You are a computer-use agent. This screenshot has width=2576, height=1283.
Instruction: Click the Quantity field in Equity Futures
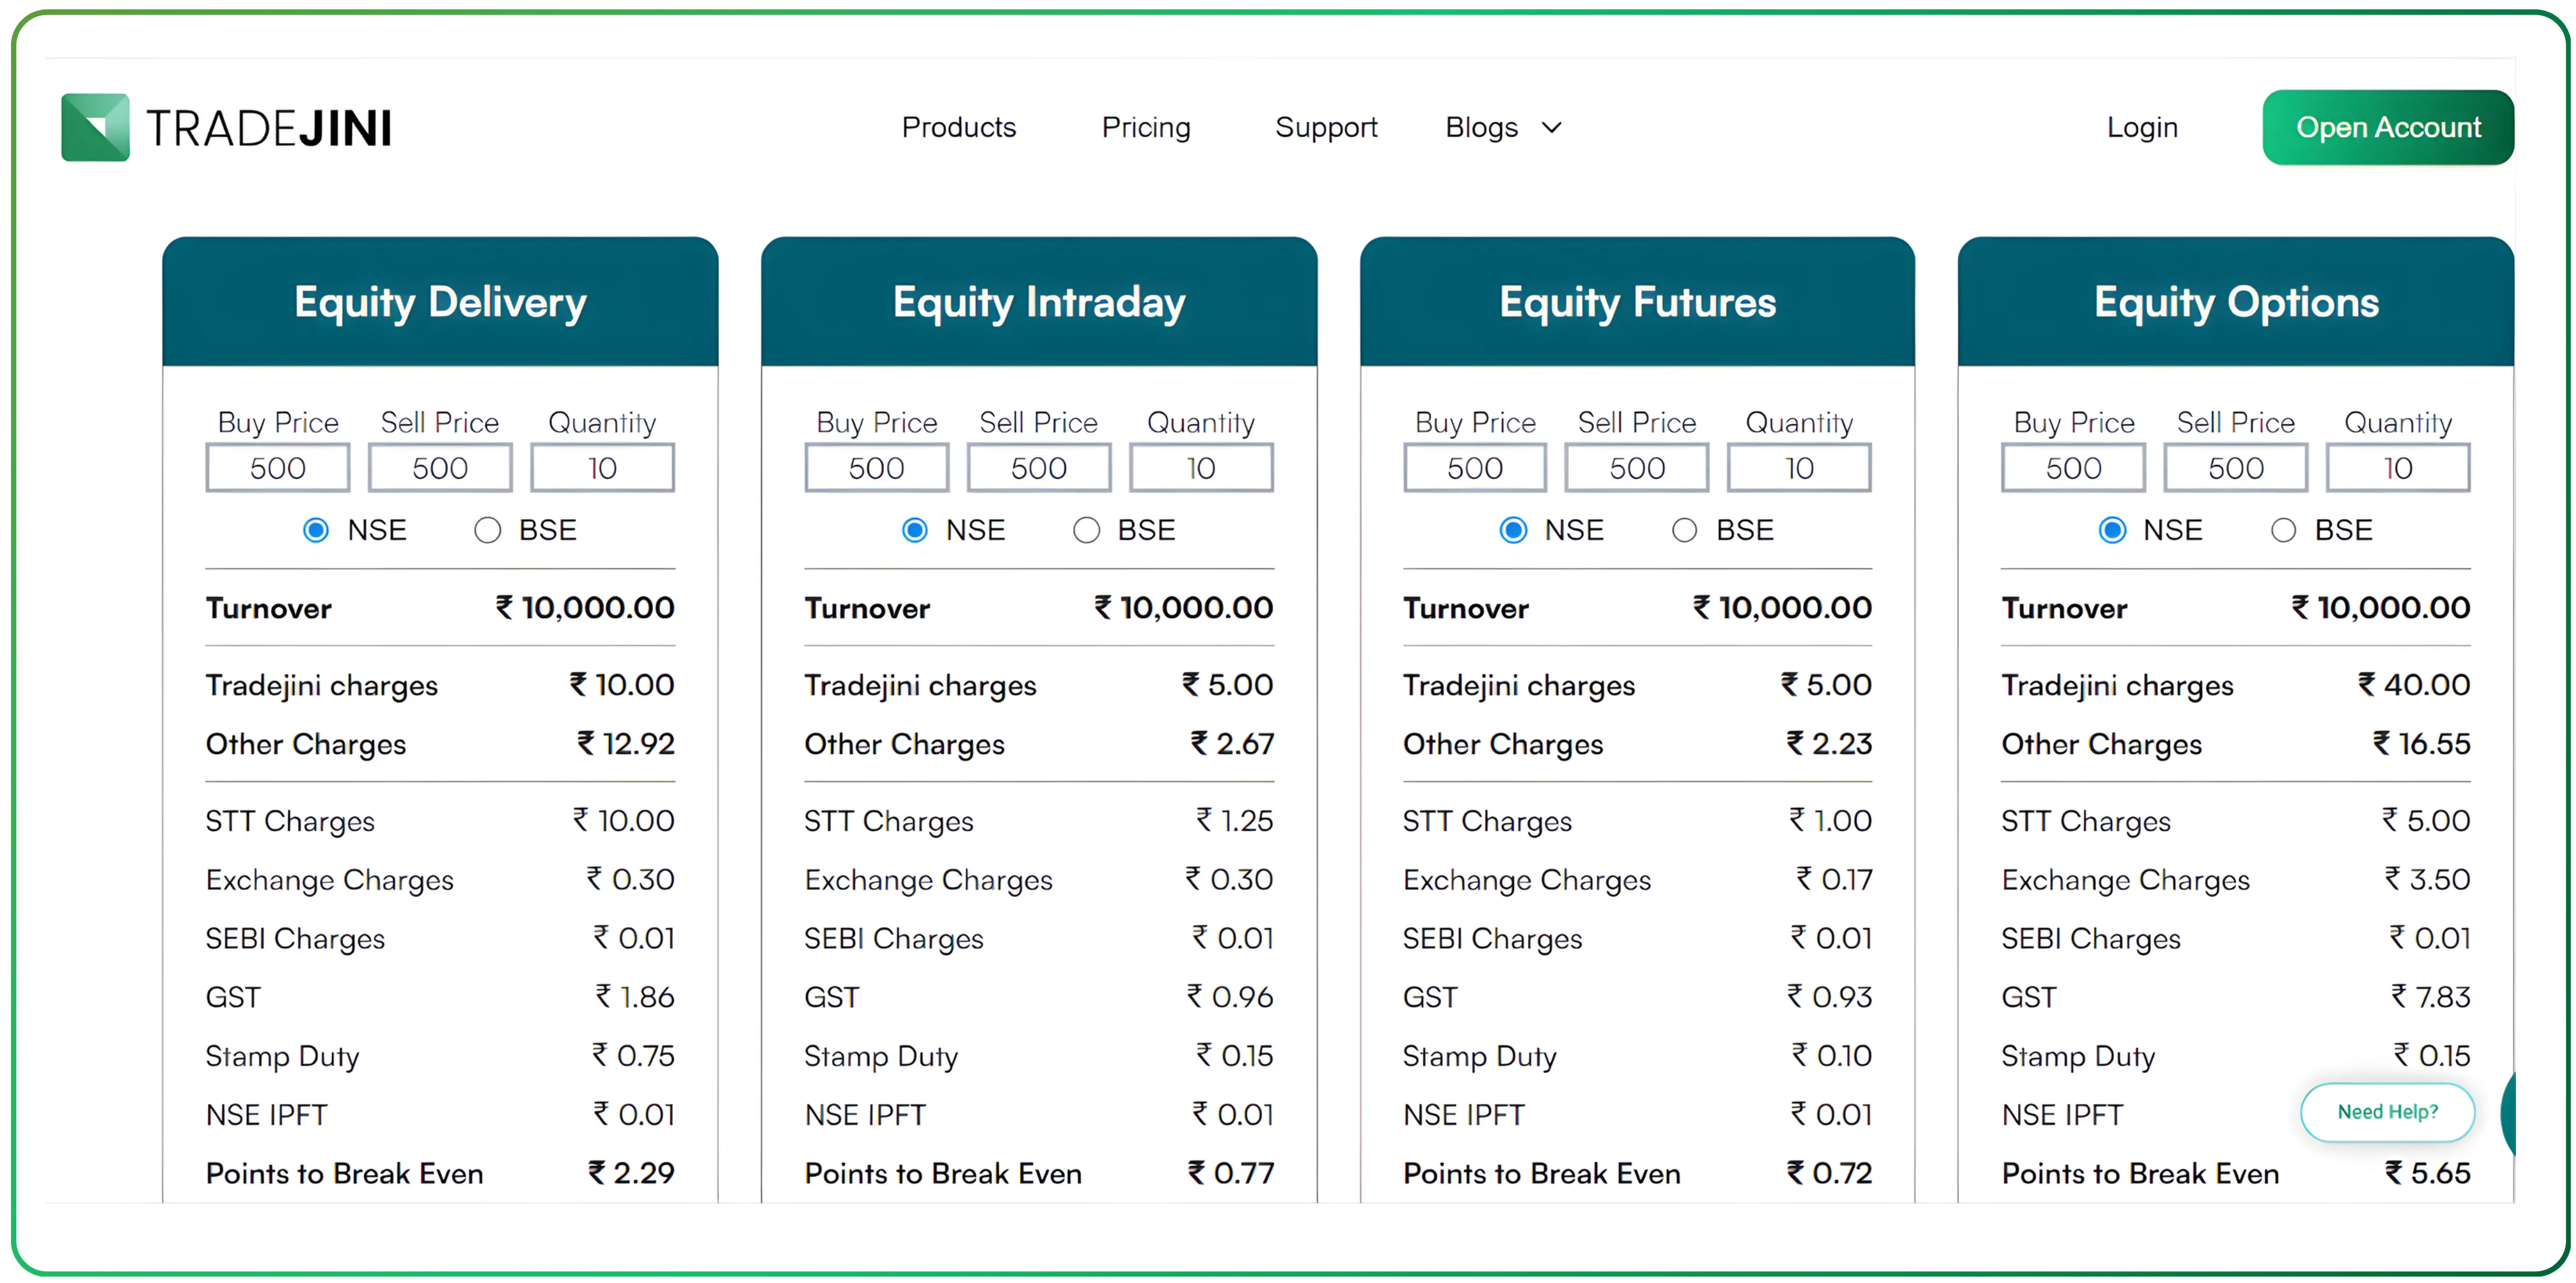[x=1798, y=467]
